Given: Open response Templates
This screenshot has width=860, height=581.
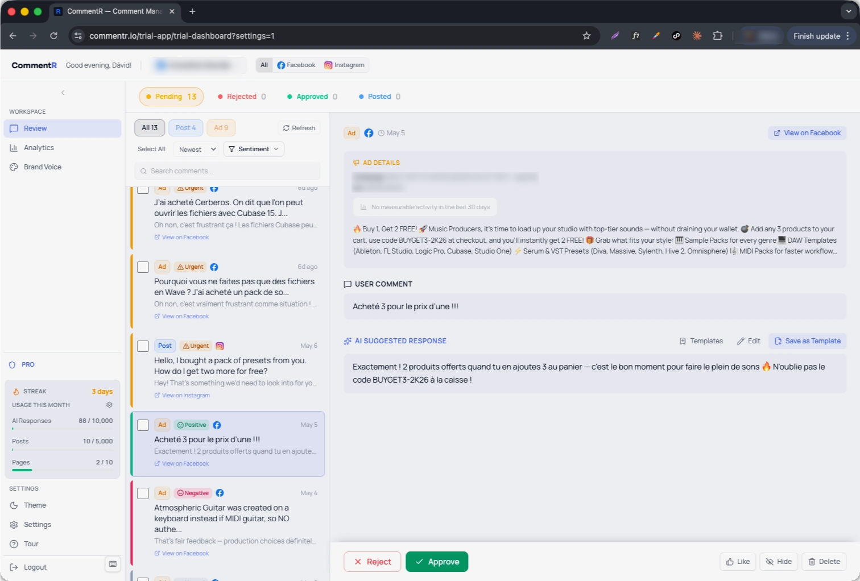Looking at the screenshot, I should click(701, 341).
